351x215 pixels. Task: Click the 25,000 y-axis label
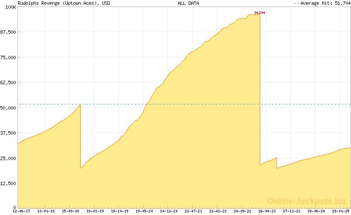pos(8,158)
